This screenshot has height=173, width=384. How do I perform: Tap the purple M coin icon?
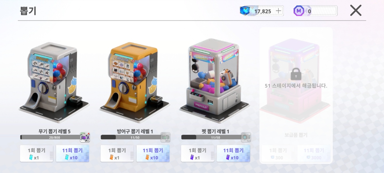299,11
